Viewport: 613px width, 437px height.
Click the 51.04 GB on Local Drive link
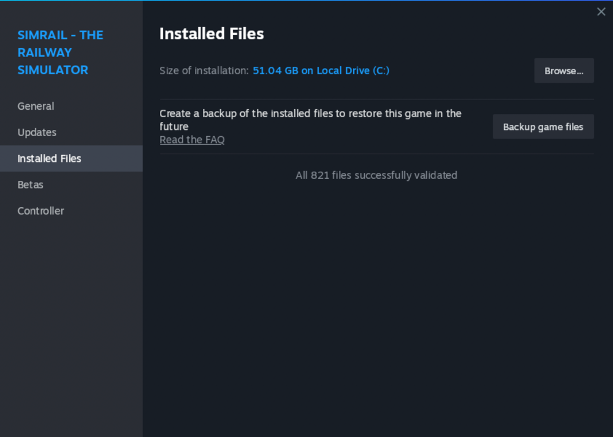click(321, 70)
